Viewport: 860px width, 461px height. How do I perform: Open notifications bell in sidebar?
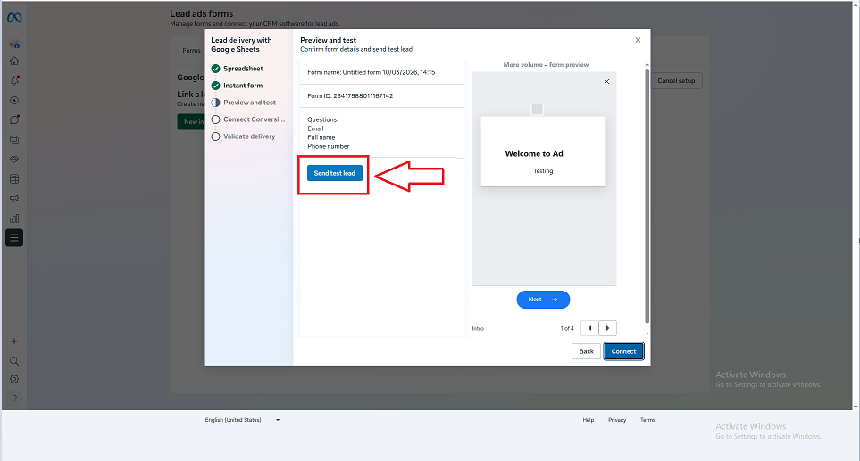(x=14, y=81)
